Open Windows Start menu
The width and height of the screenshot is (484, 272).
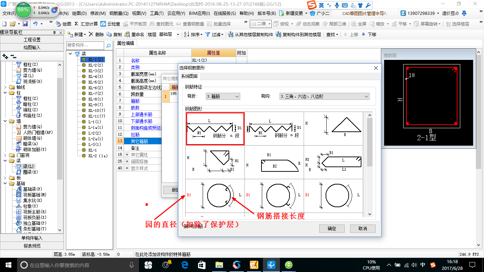pyautogui.click(x=8, y=265)
